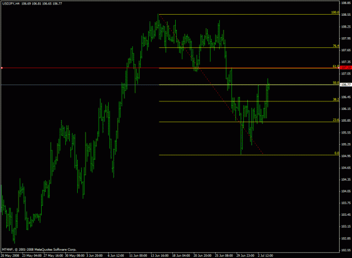Image resolution: width=352 pixels, height=258 pixels.
Task: Click the 30 May 08:00 time label
Action: point(75,256)
